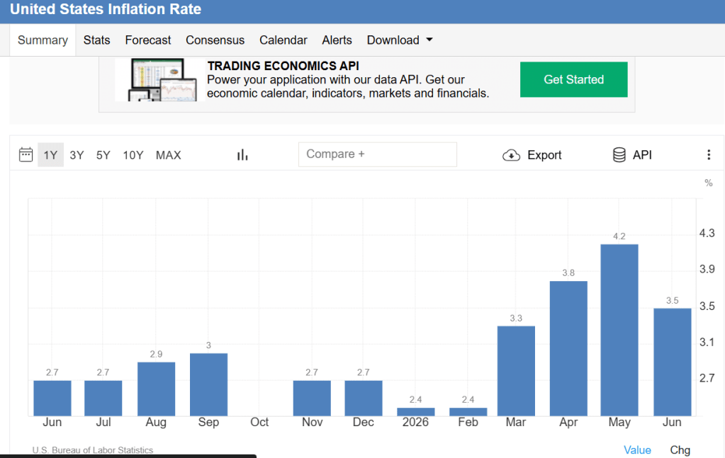This screenshot has height=458, width=725.
Task: Select the Chg view link
Action: pyautogui.click(x=680, y=450)
